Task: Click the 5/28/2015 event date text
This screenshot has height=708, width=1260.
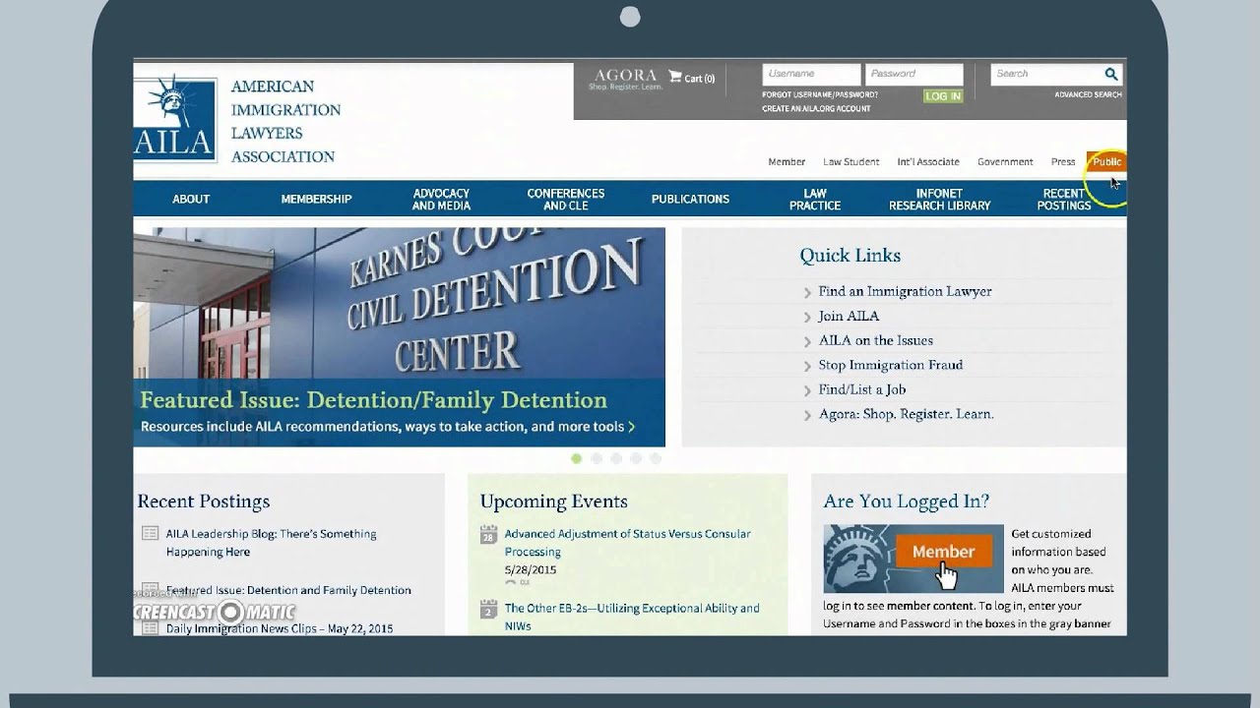Action: (x=531, y=570)
